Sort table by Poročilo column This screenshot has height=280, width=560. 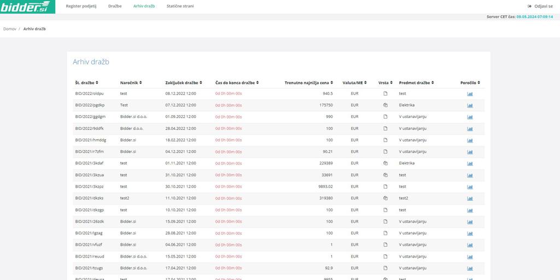tap(470, 82)
